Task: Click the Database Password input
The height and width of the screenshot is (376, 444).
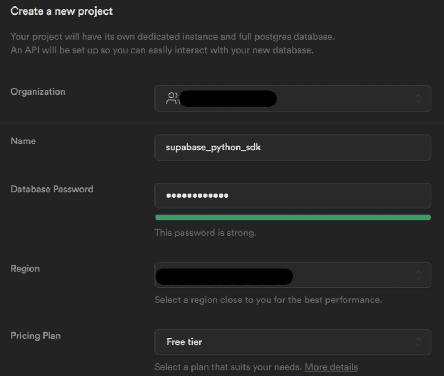Action: coord(293,196)
